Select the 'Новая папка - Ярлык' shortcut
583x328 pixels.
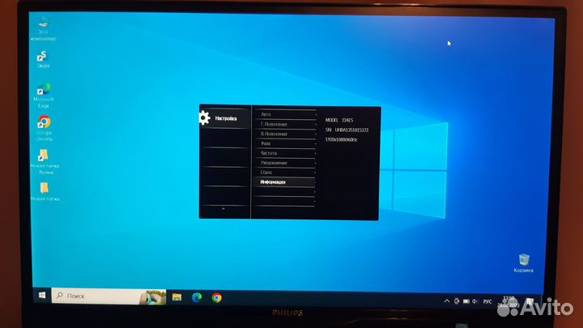point(45,161)
